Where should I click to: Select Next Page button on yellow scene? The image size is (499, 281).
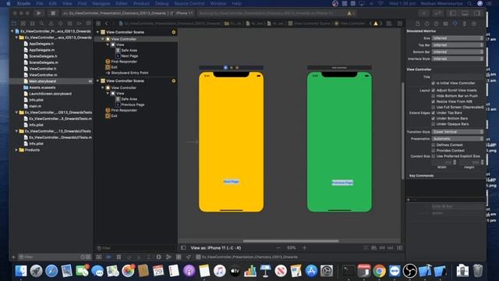point(232,182)
